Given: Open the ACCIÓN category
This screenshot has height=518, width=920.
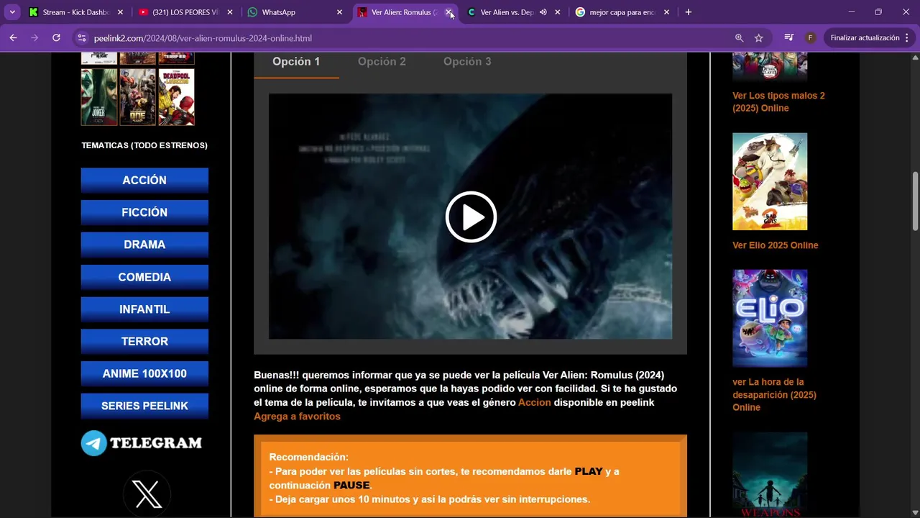Looking at the screenshot, I should pos(144,181).
